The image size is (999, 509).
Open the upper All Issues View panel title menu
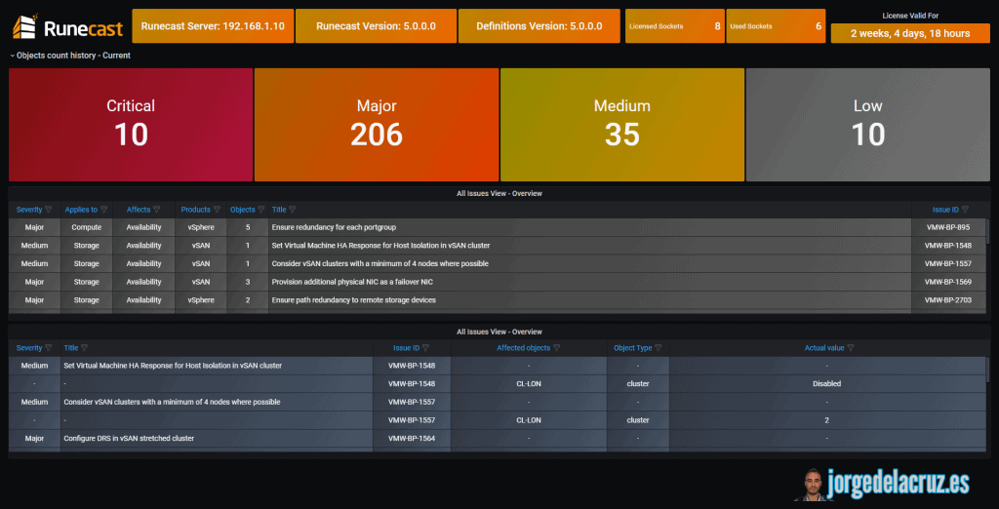[499, 193]
